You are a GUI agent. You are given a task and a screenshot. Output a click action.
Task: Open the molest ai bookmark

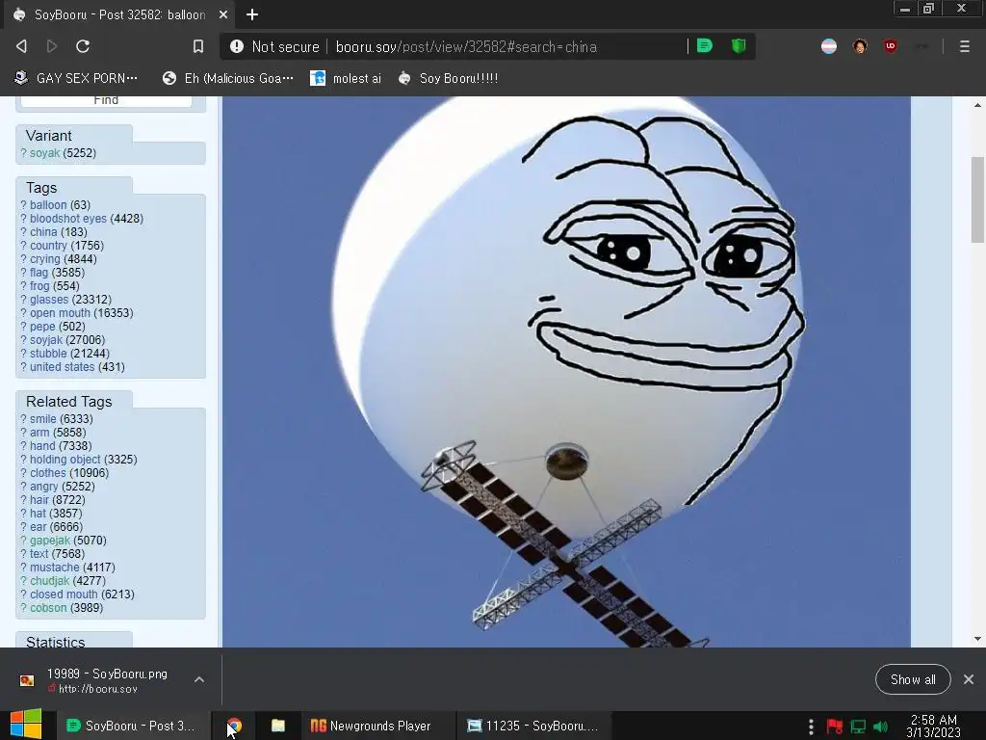[346, 78]
